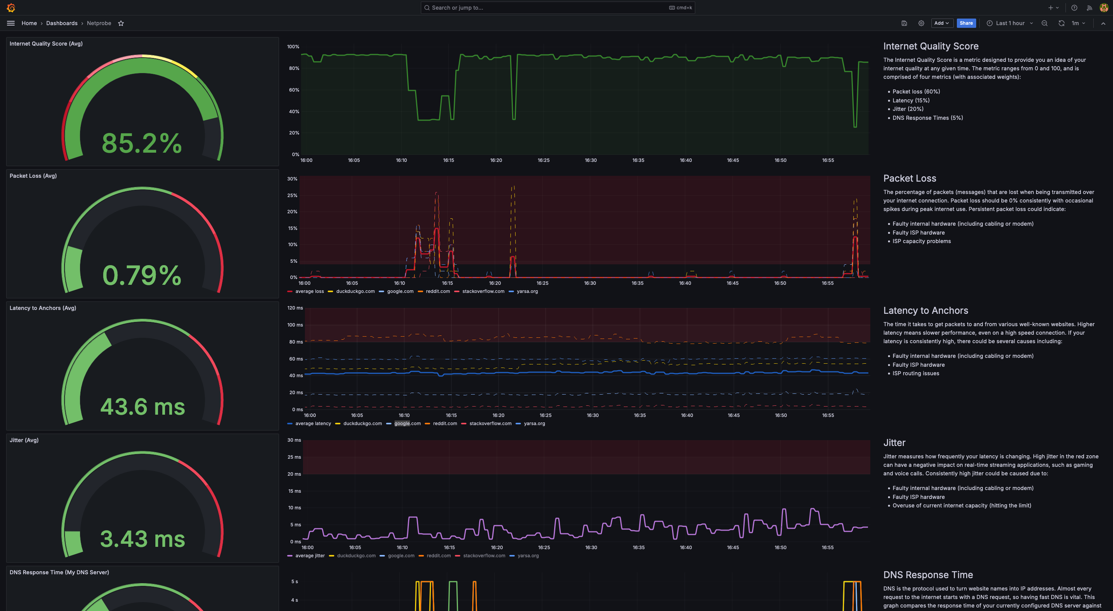Open the Last 1 hour time range picker
Viewport: 1113px width, 611px height.
[x=1009, y=23]
